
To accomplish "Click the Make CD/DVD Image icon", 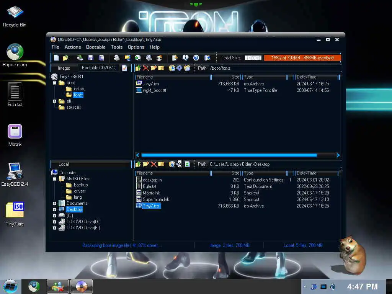I will [x=116, y=58].
